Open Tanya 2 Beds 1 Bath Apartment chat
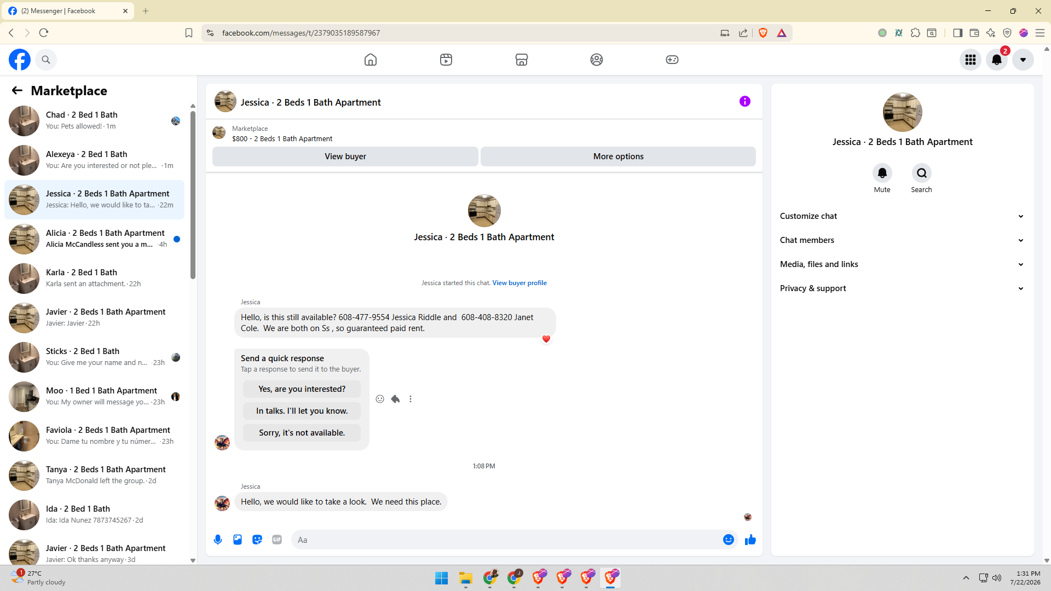The width and height of the screenshot is (1051, 591). 95,476
